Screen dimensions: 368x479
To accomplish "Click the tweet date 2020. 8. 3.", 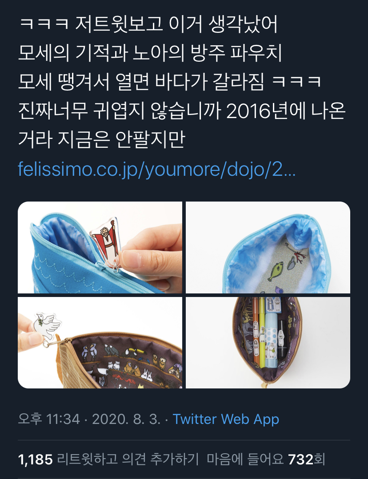I will 126,419.
